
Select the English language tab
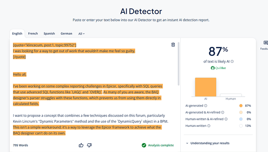(17, 33)
